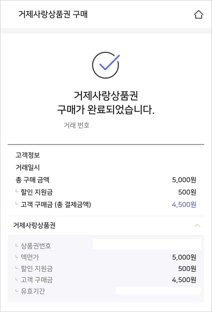Click the 상품권번호 label

click(x=36, y=246)
